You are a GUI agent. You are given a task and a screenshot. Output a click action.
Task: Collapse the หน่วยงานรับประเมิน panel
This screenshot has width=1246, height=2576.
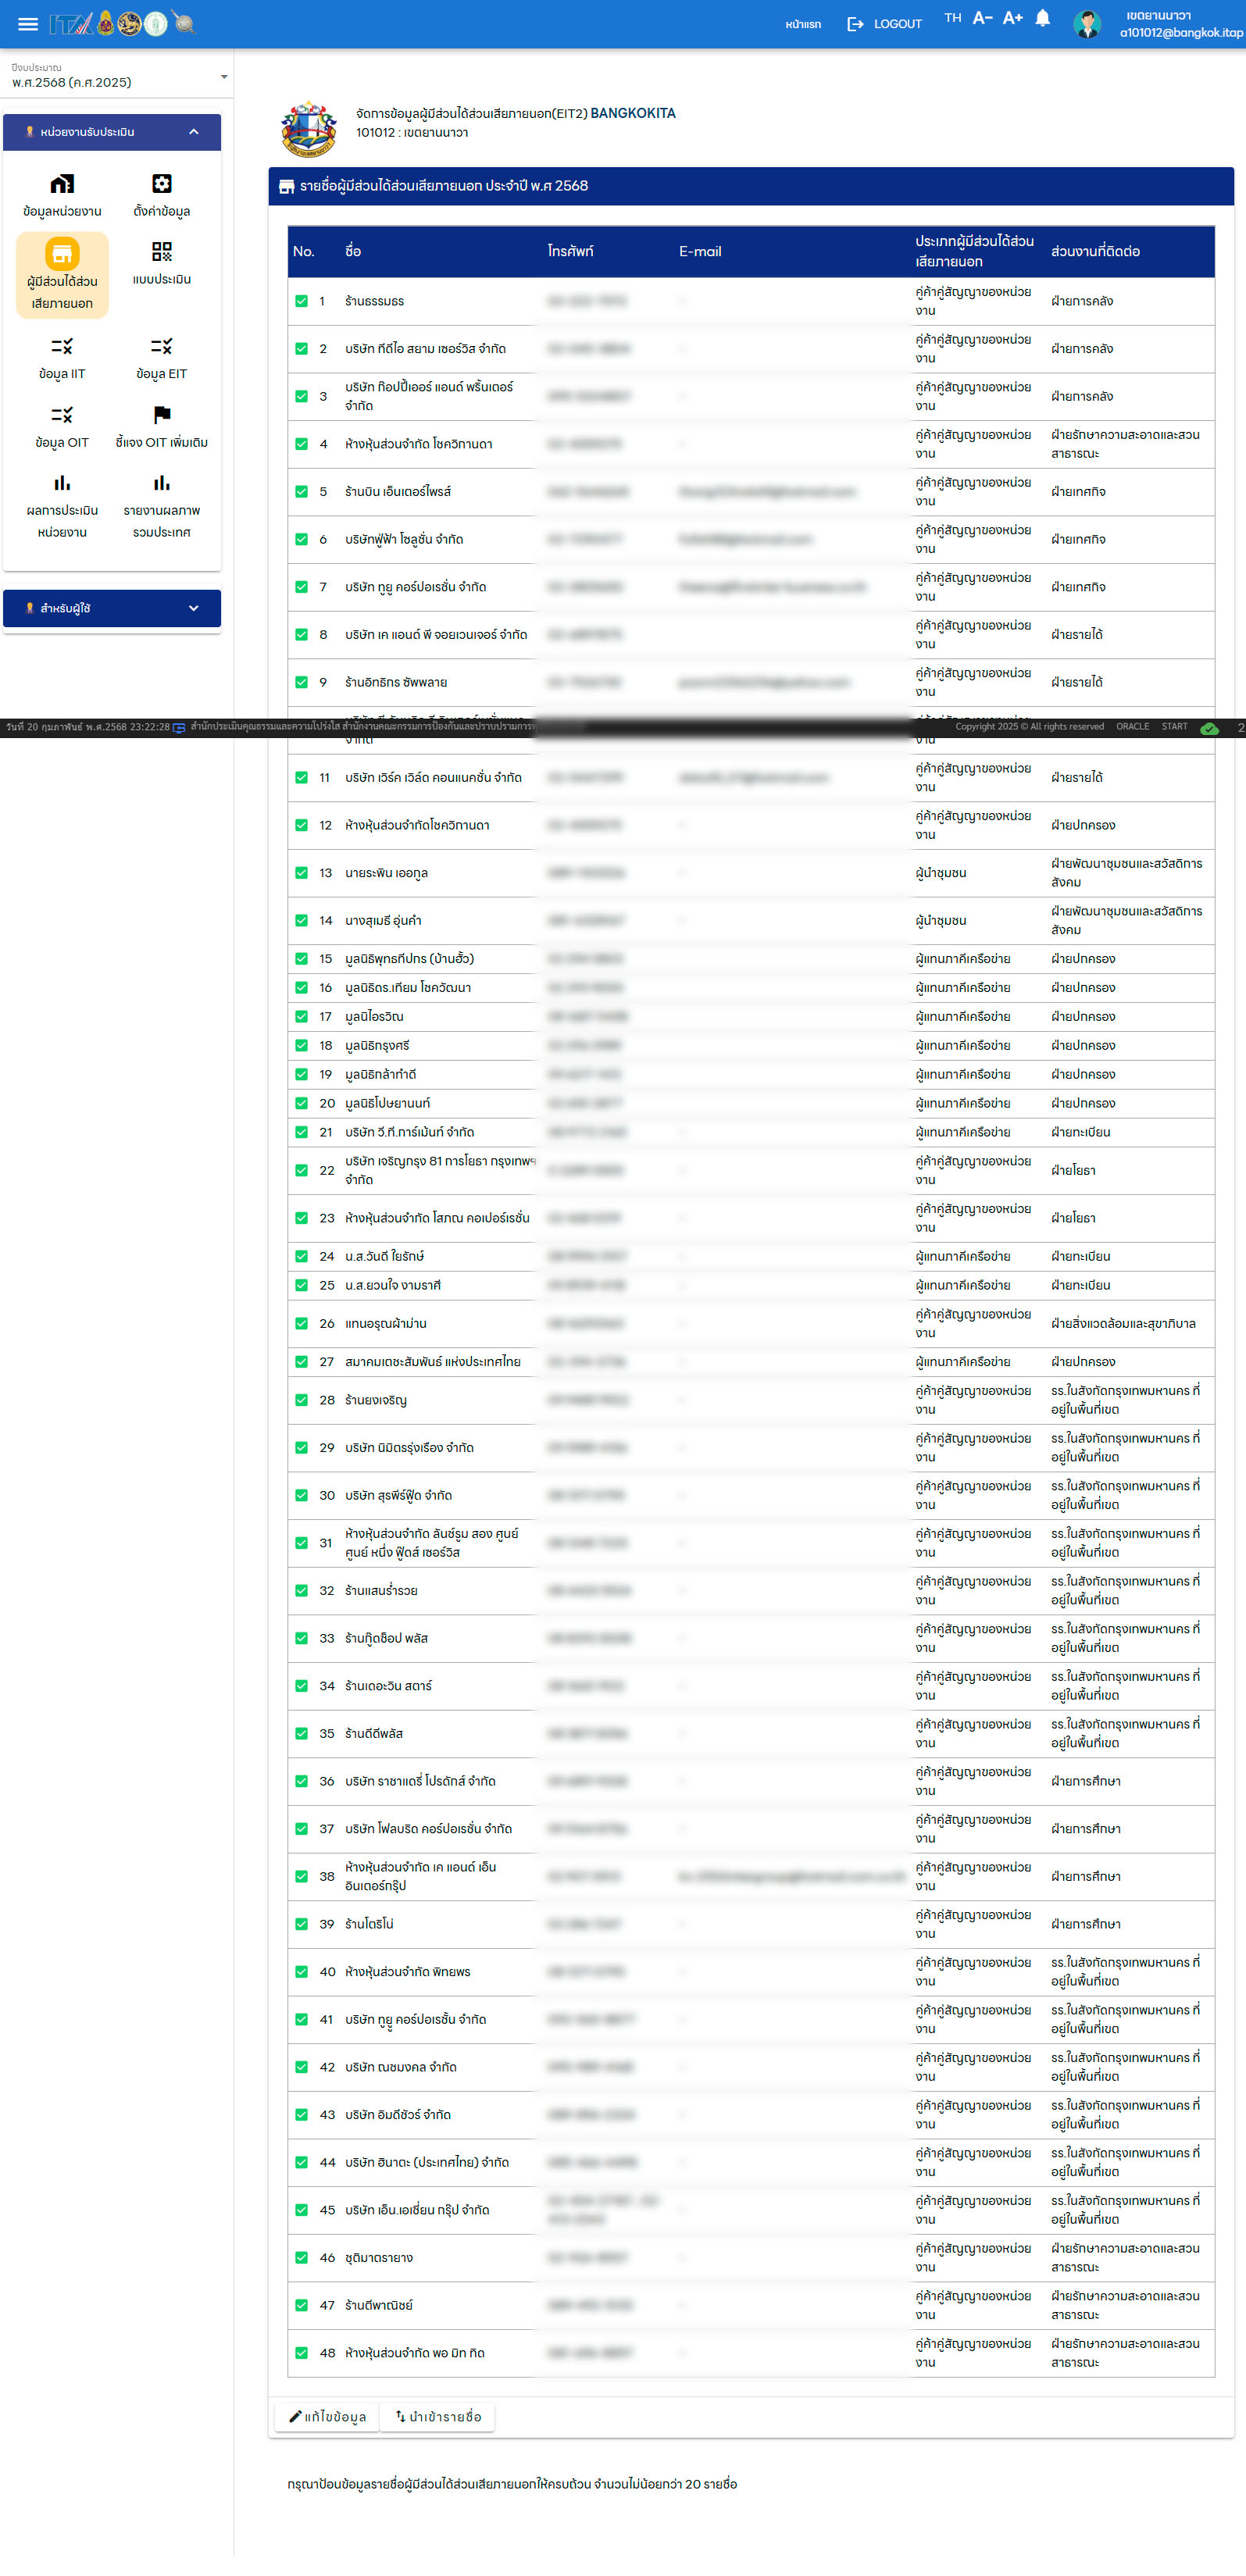tap(193, 132)
